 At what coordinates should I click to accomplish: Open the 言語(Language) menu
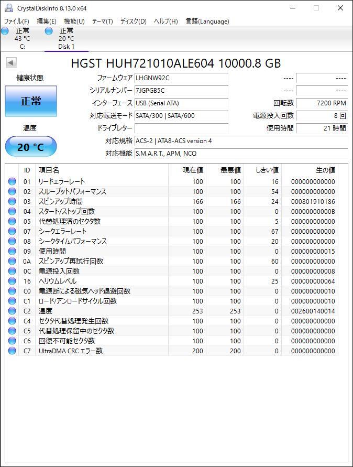tap(207, 21)
